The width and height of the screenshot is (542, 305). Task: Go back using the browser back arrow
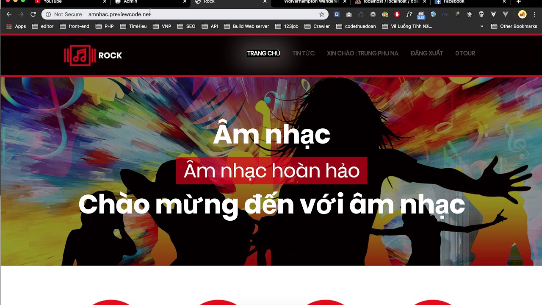[9, 14]
